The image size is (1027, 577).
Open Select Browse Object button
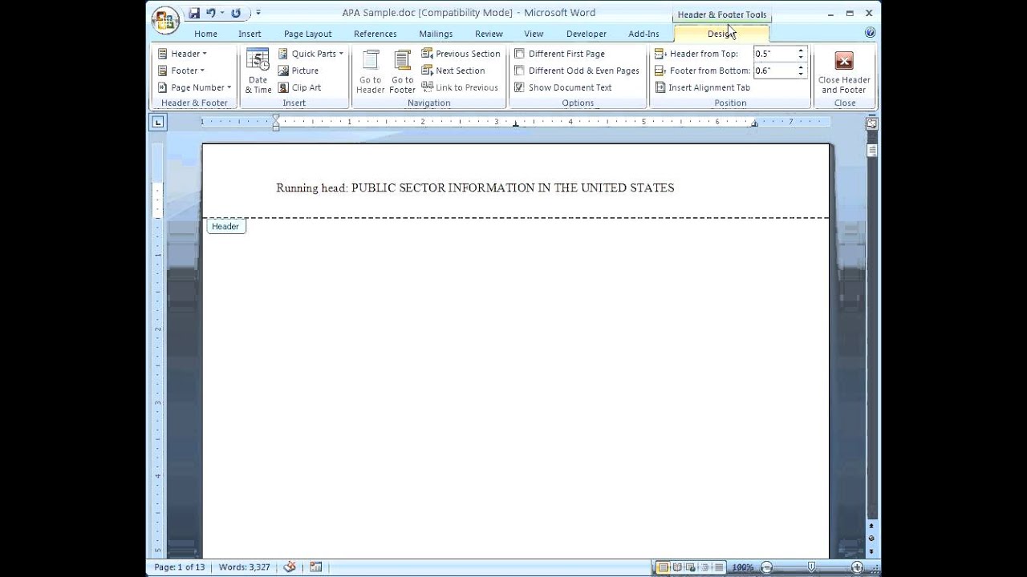[871, 538]
